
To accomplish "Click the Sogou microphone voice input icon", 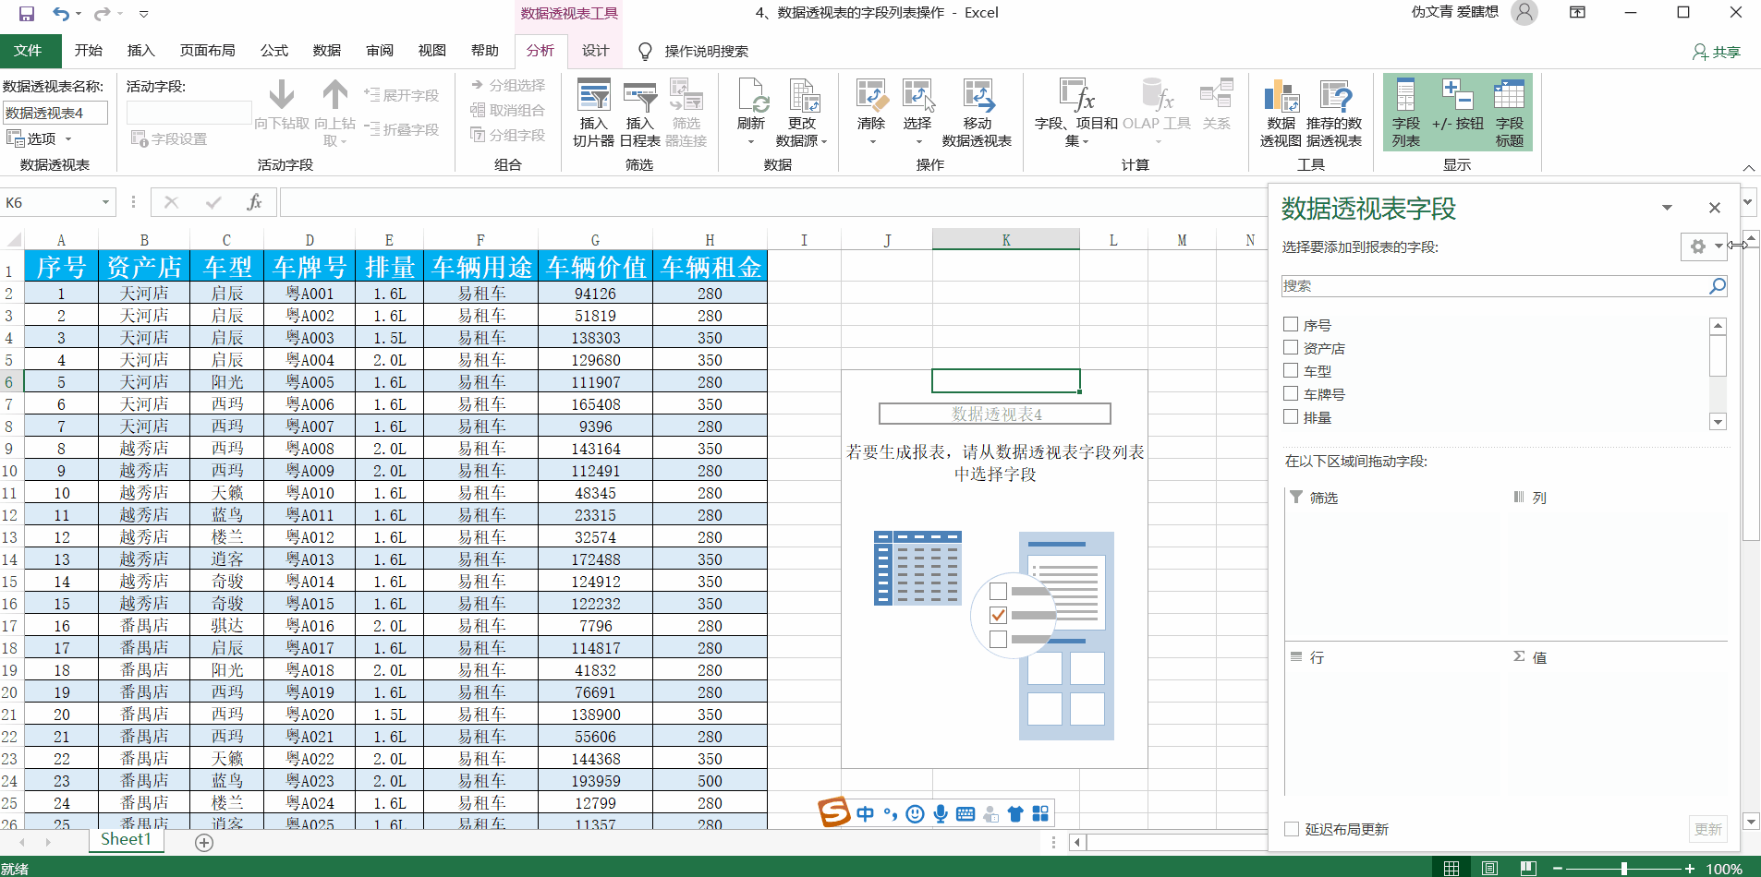I will pyautogui.click(x=941, y=813).
